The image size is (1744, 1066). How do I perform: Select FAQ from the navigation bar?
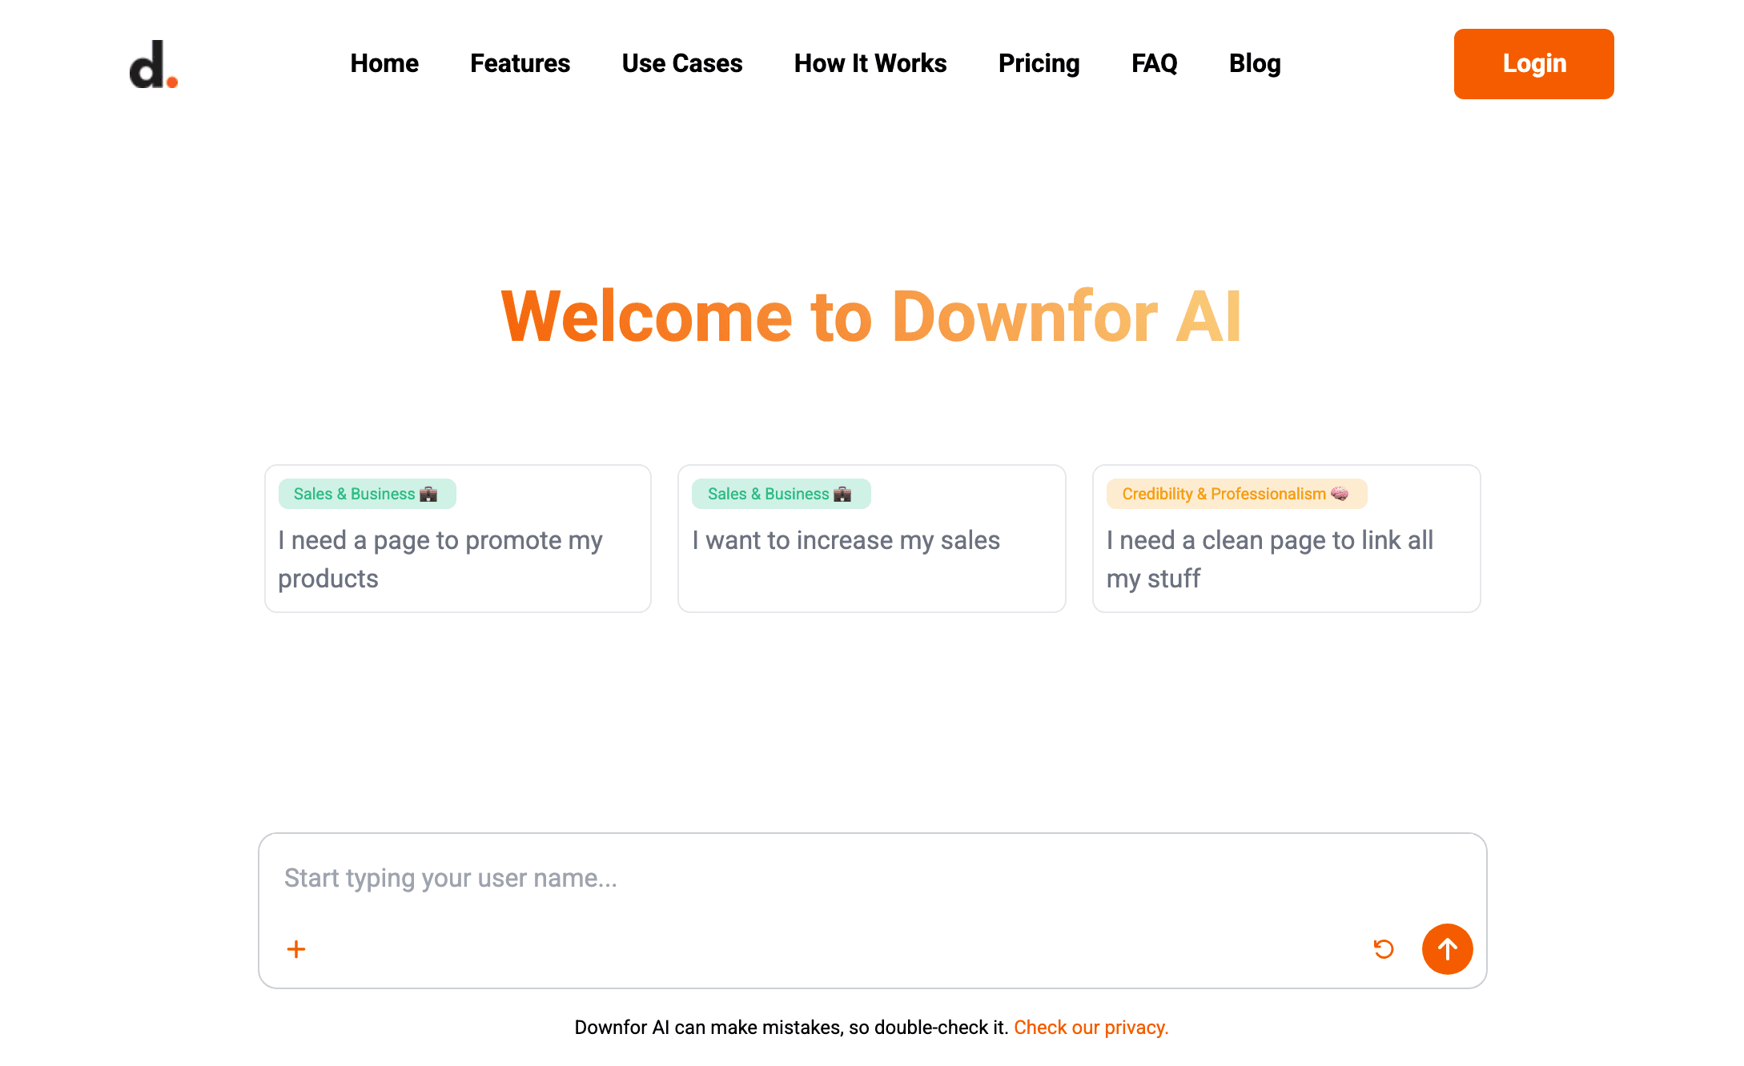1154,63
